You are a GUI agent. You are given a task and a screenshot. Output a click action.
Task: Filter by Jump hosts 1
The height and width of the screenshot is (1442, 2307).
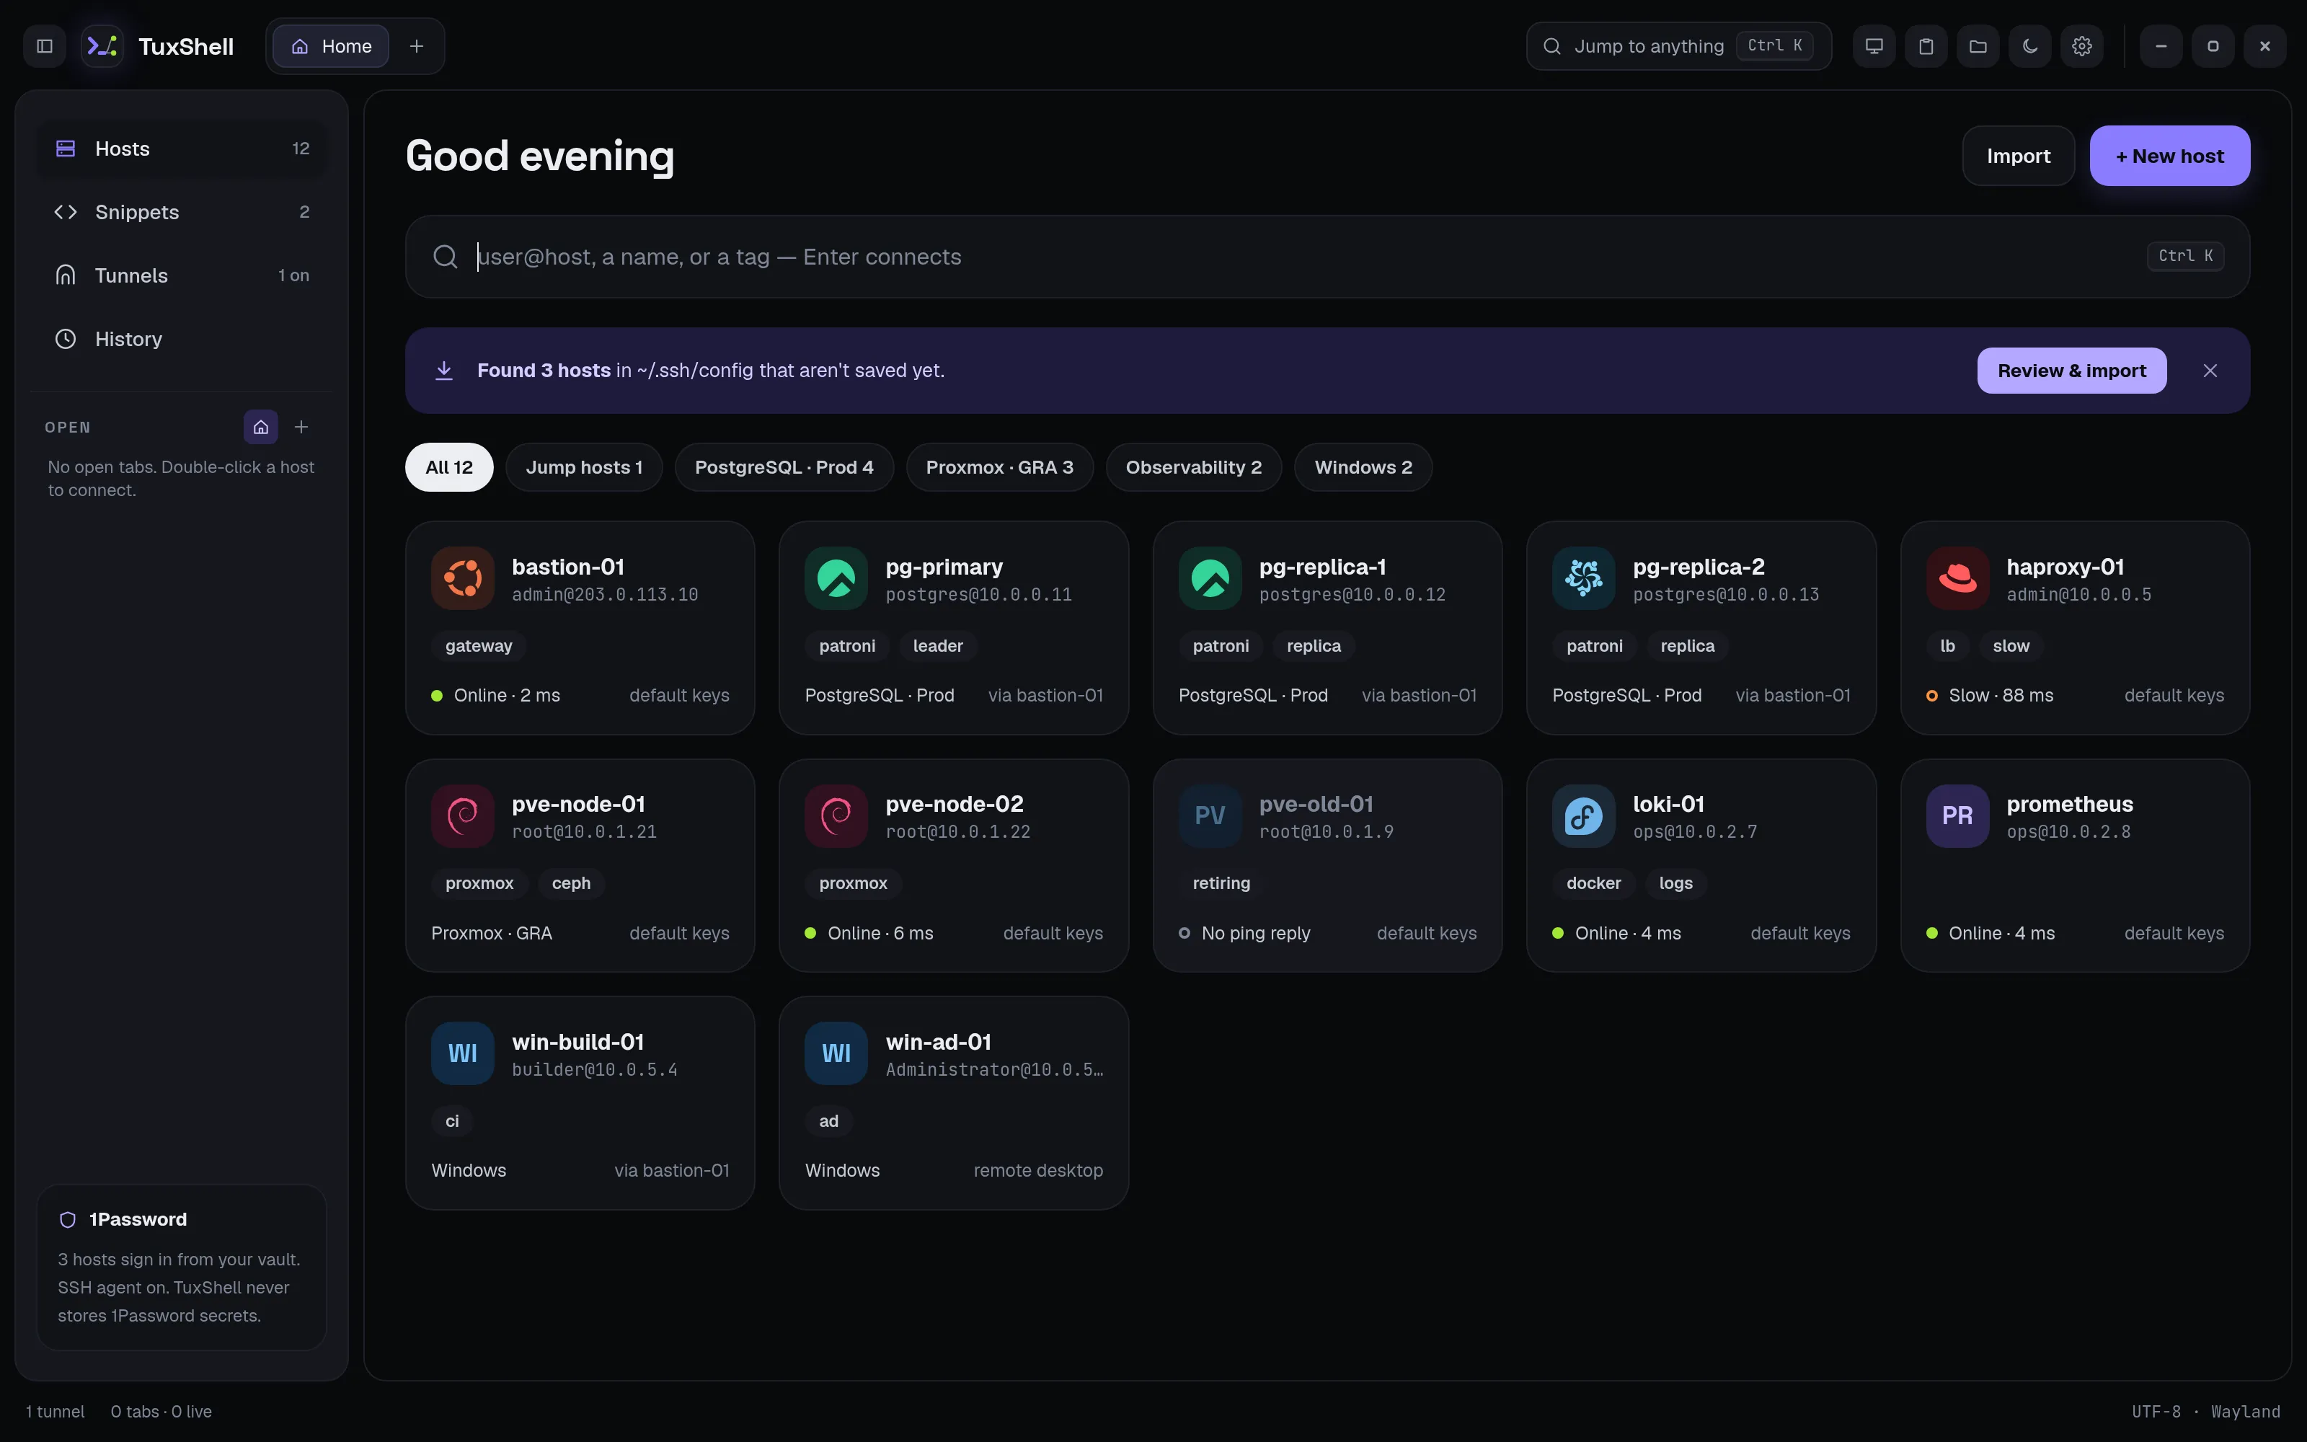583,467
